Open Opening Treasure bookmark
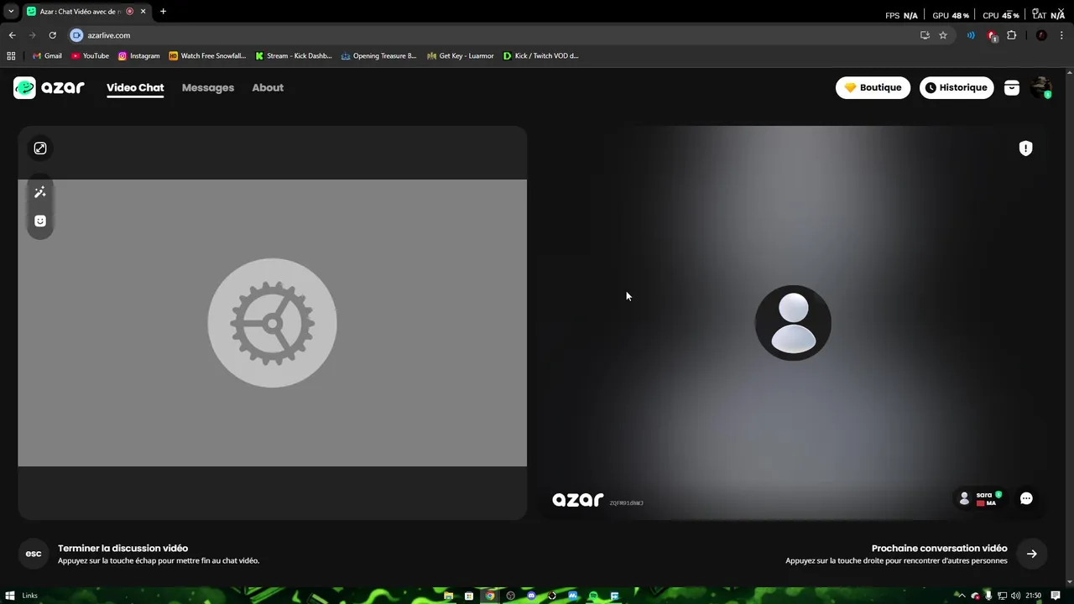This screenshot has width=1074, height=604. tap(378, 56)
